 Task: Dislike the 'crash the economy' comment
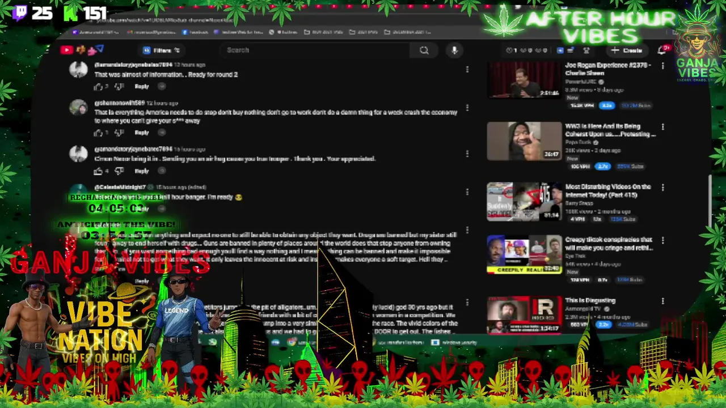click(x=119, y=133)
